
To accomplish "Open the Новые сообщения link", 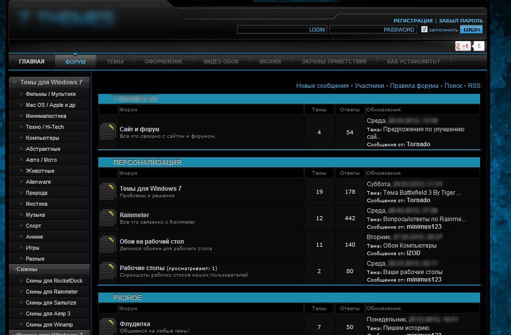I will click(322, 86).
